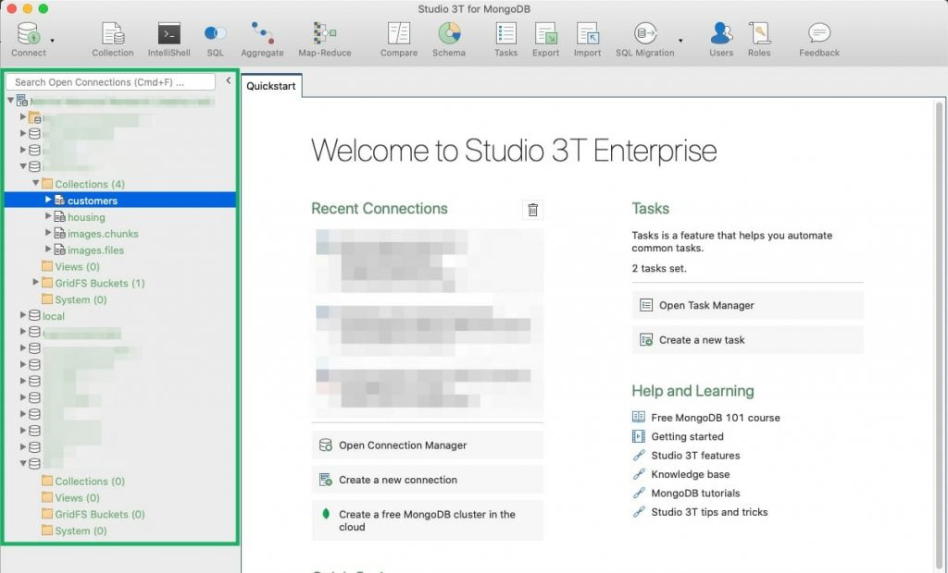948x573 pixels.
Task: Open the Schema explorer
Action: point(449,39)
